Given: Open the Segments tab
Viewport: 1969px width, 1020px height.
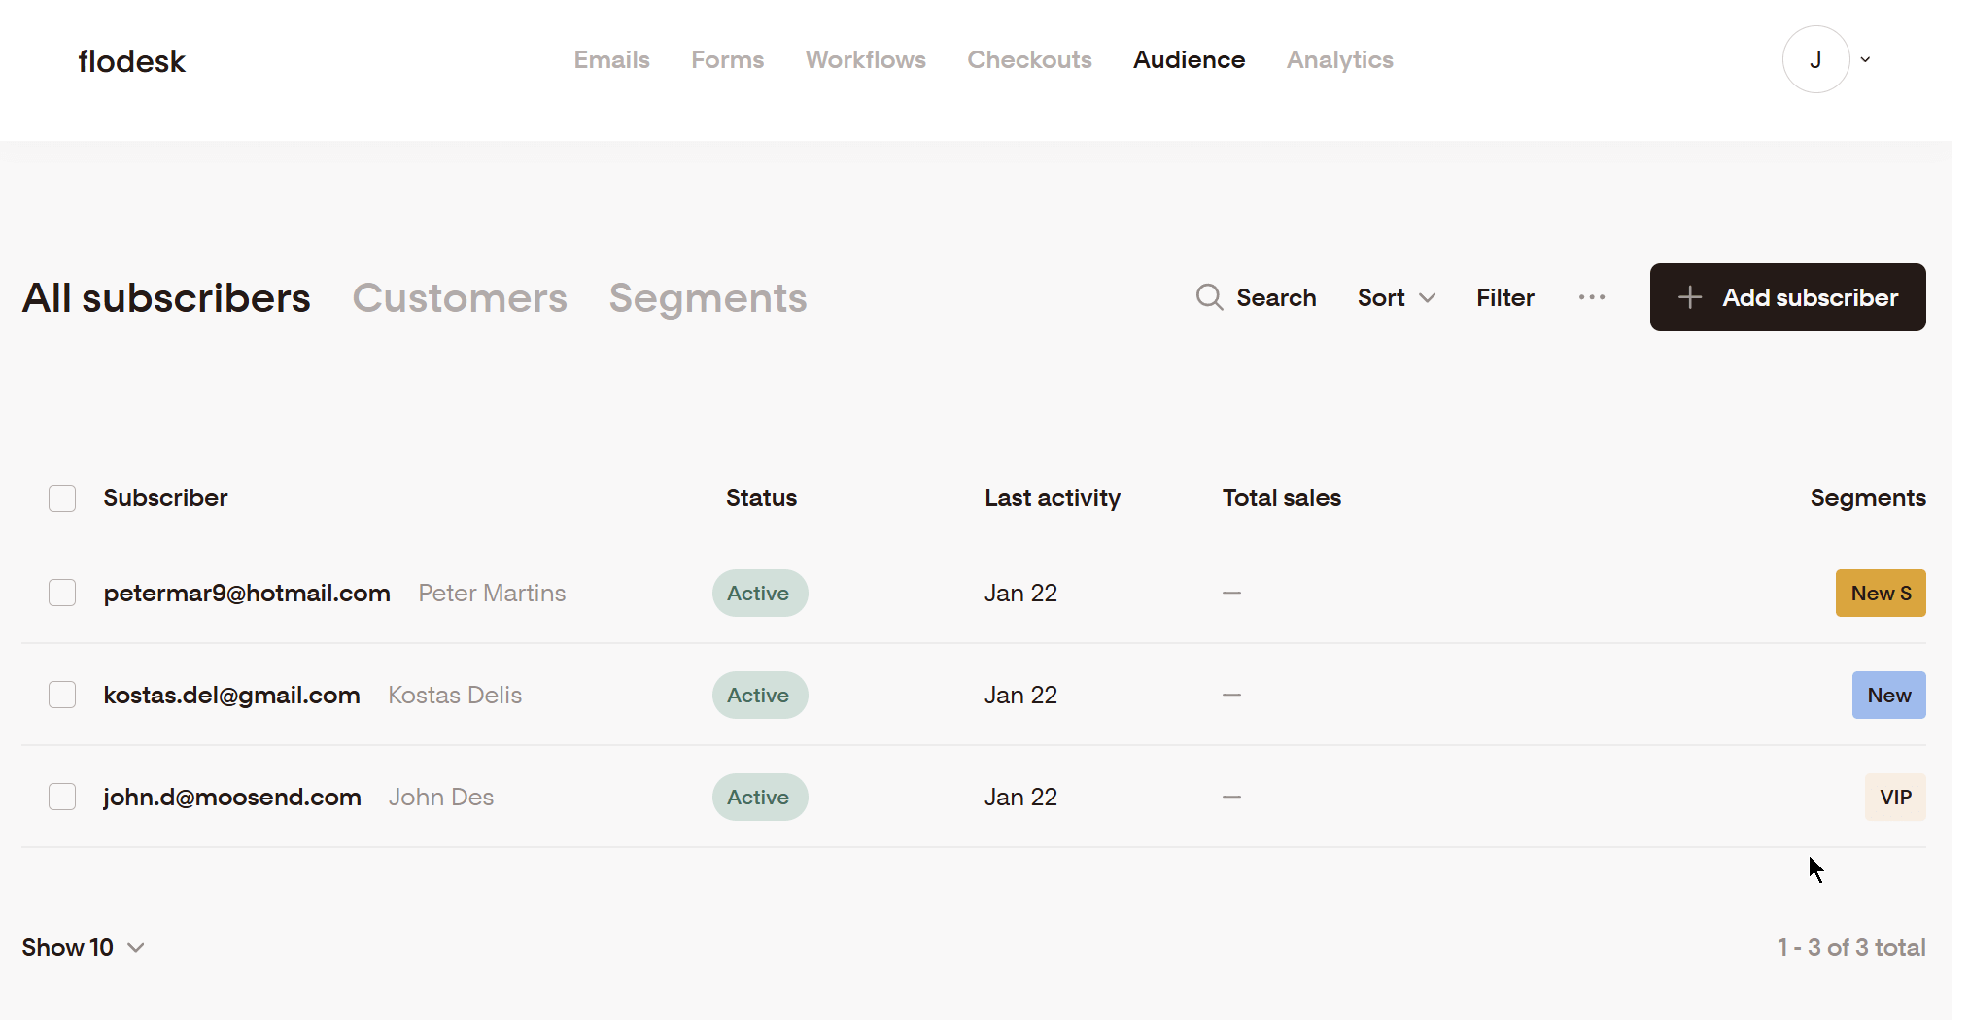Looking at the screenshot, I should pos(708,298).
